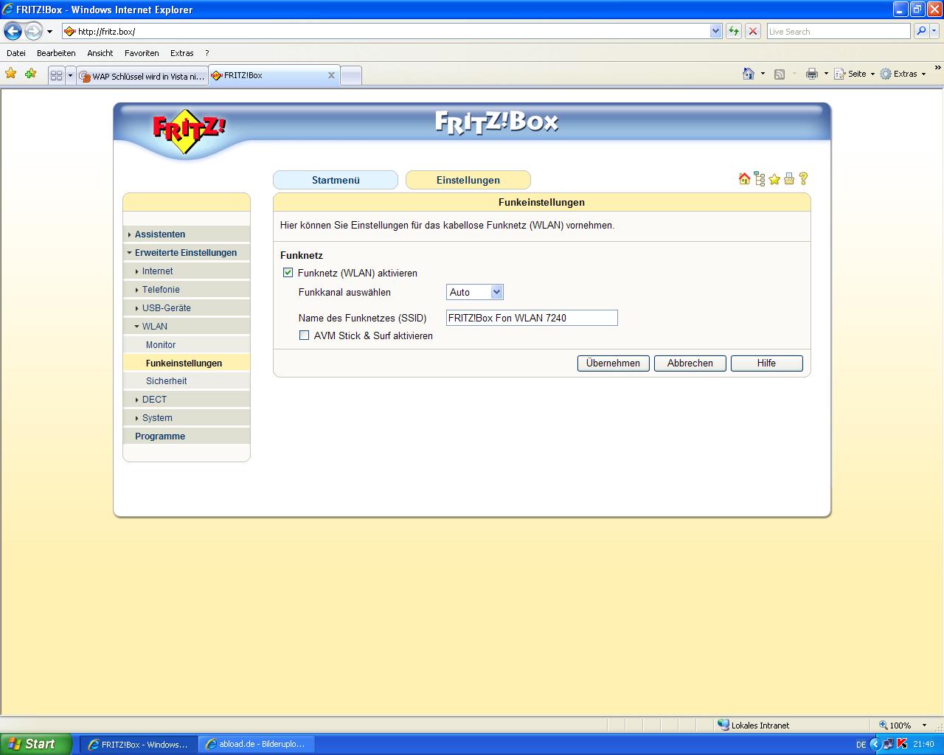
Task: Open Favorites Center star icon
Action: point(11,74)
